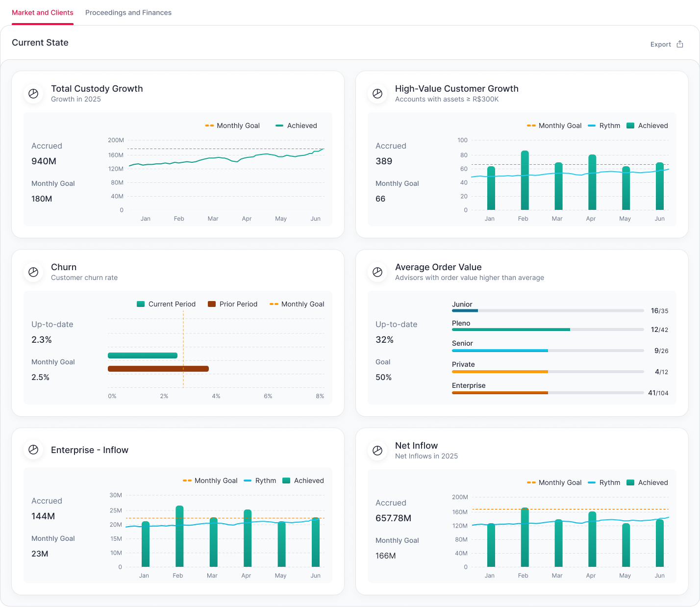Click the 144M accrued value

[x=43, y=516]
